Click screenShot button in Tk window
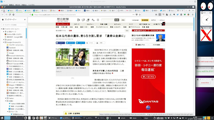This screenshot has height=120, width=214. (205, 83)
